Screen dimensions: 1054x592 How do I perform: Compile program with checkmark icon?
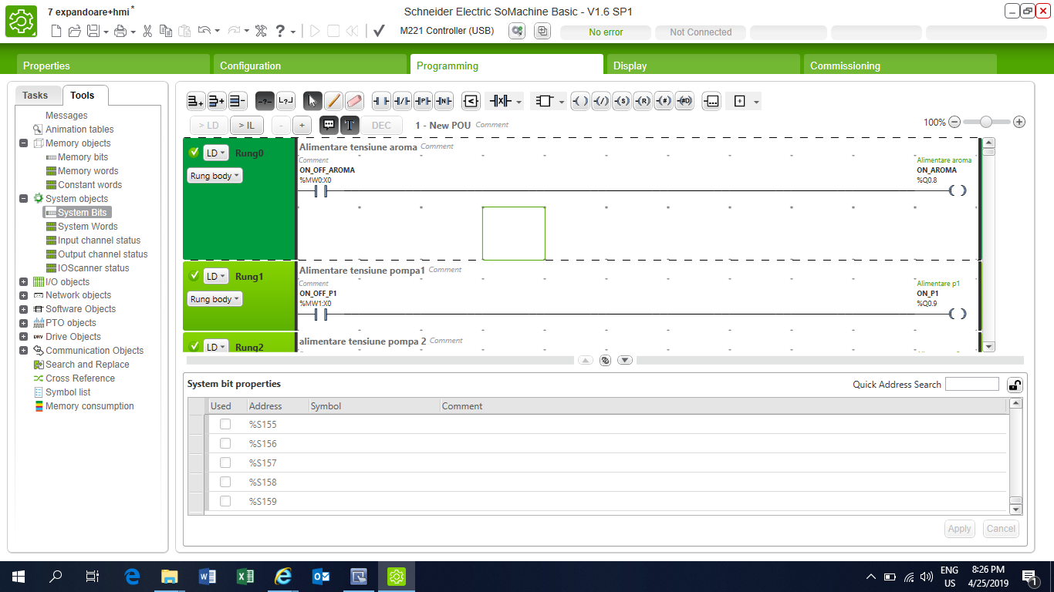click(379, 32)
